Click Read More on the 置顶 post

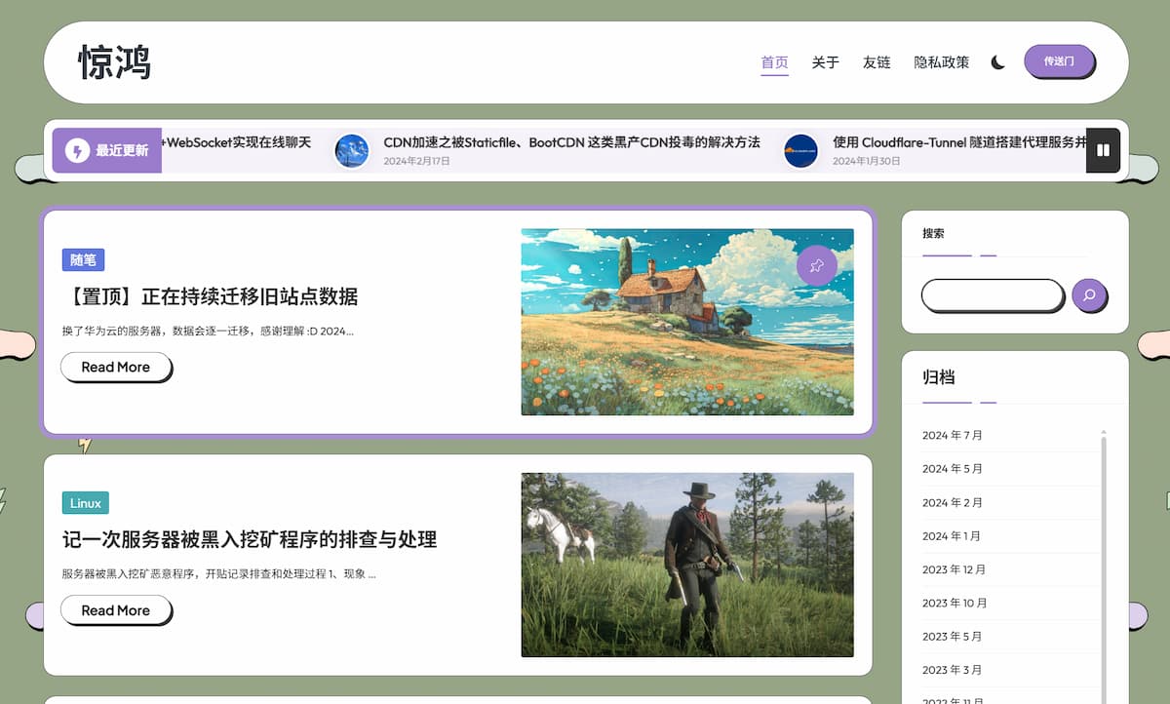pos(115,367)
